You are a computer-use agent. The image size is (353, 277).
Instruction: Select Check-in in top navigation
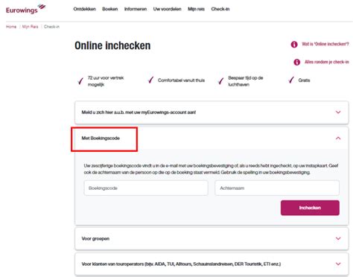pos(220,9)
